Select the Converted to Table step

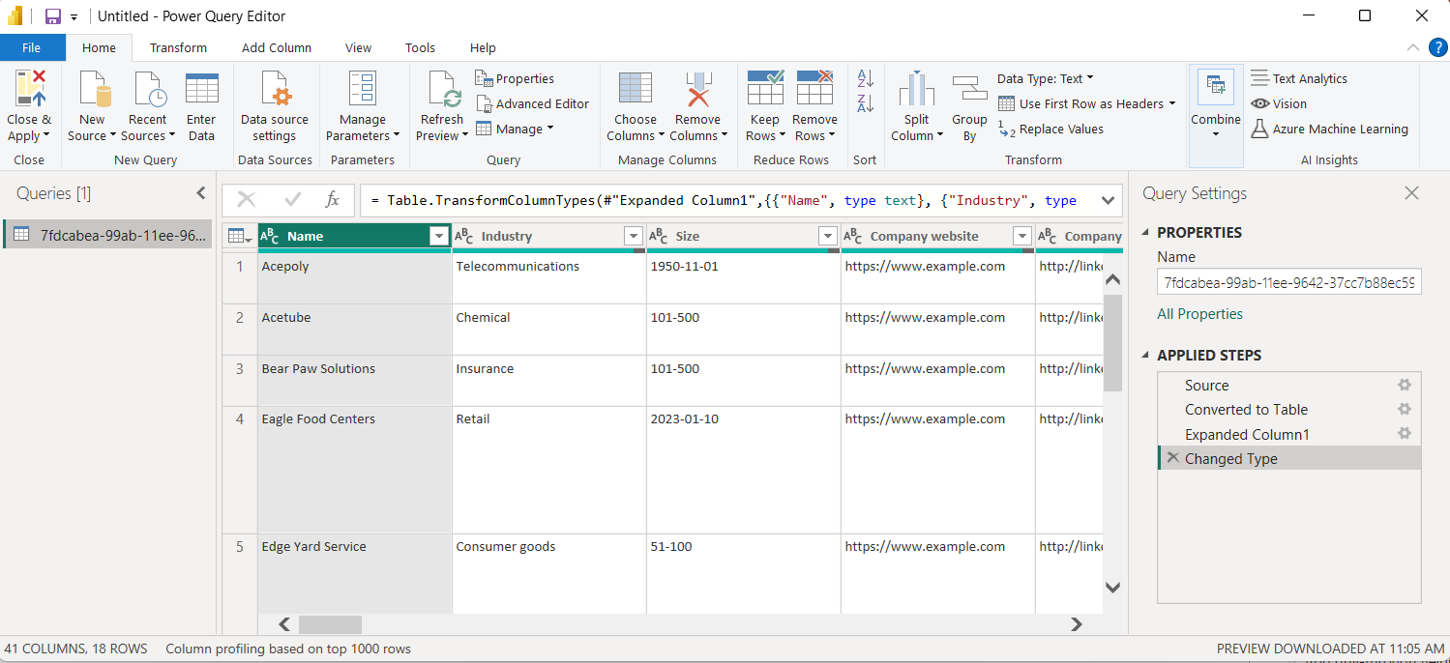(1246, 409)
